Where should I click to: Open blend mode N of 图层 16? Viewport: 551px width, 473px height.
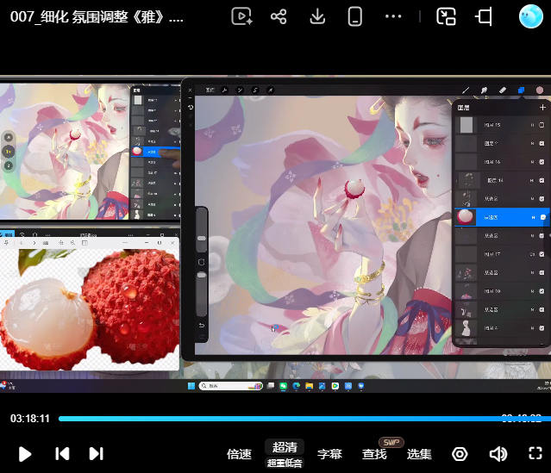point(532,162)
